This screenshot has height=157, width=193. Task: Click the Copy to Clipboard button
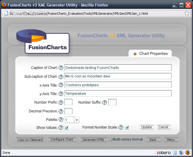[x=30, y=140]
